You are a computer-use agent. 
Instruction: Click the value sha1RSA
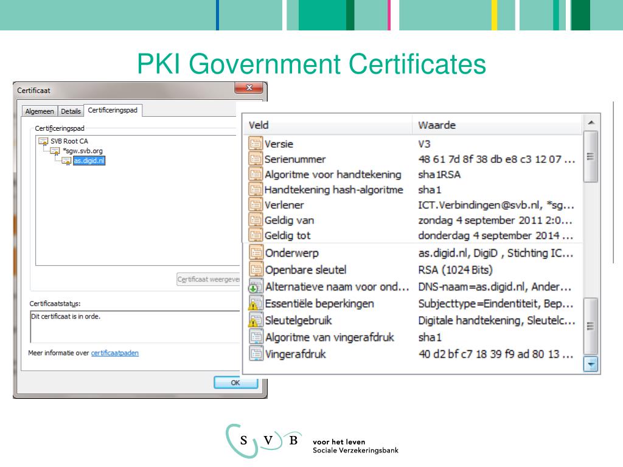pos(439,175)
